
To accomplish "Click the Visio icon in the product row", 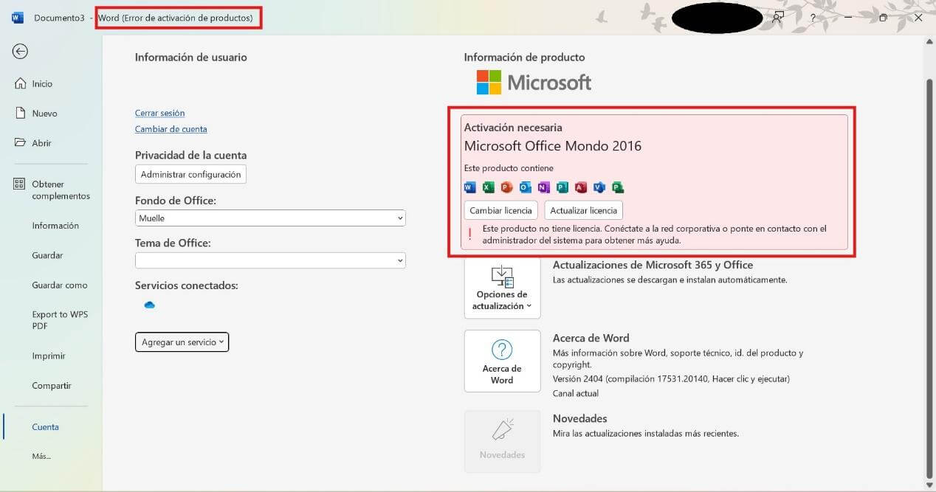I will pyautogui.click(x=599, y=187).
